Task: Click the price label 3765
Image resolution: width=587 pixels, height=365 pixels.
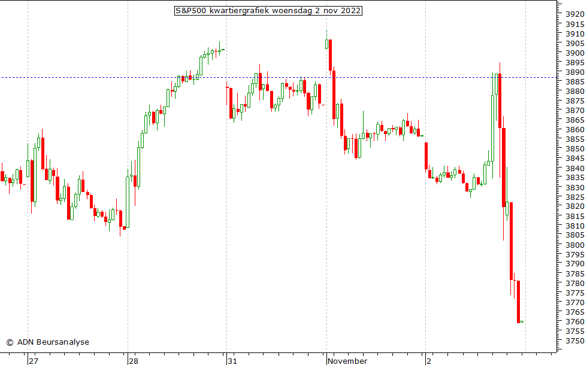Action: [574, 312]
